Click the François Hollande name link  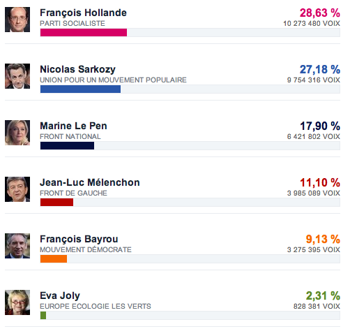coord(83,13)
